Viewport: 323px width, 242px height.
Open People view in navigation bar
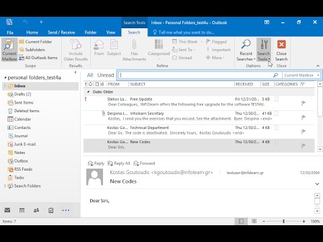click(36, 210)
